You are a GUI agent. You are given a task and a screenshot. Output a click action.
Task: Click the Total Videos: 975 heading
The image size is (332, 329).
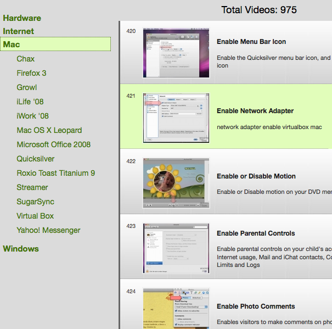[x=259, y=10]
